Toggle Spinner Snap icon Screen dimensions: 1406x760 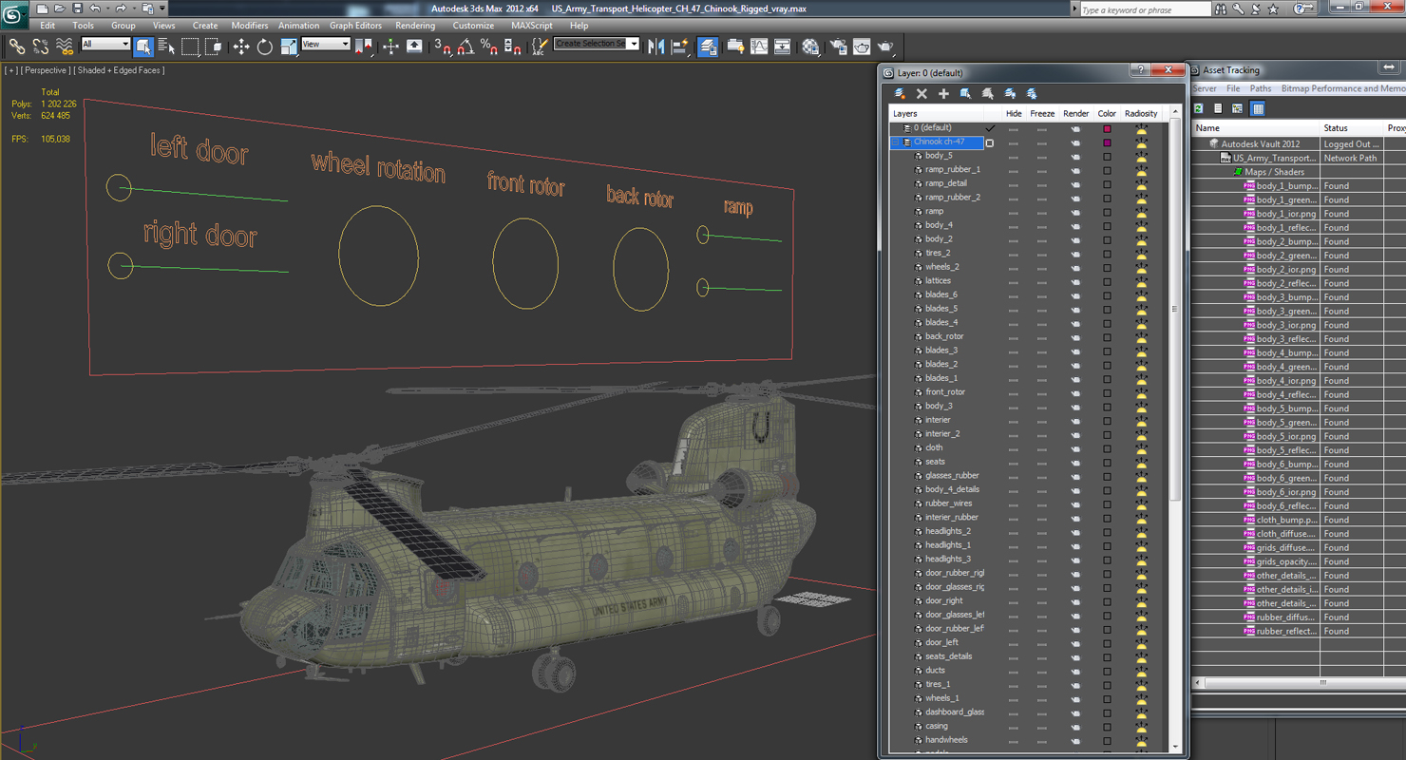(512, 46)
